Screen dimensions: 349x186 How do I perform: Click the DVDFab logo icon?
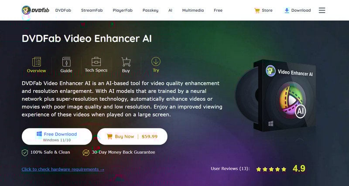[26, 10]
